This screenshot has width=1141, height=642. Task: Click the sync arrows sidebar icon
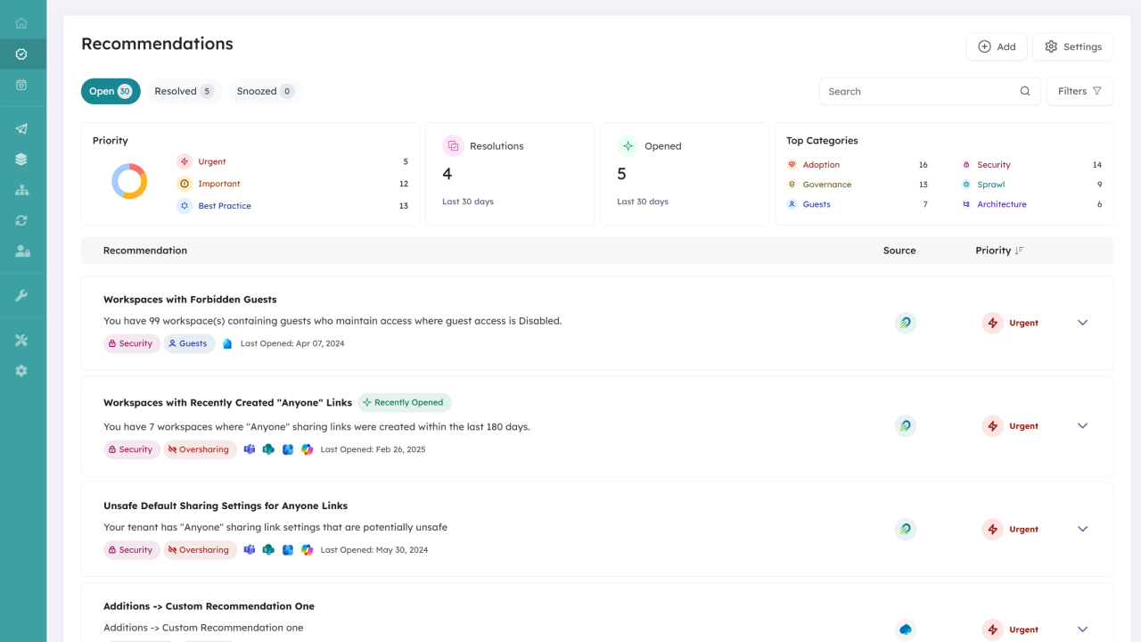click(21, 220)
